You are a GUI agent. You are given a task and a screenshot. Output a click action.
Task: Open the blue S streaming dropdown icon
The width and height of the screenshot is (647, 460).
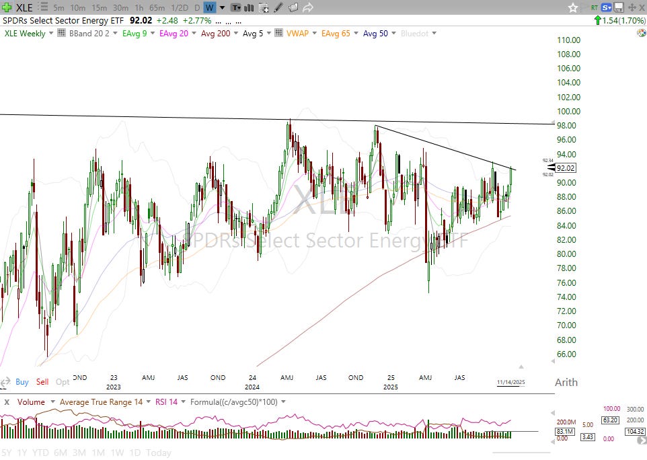click(606, 7)
